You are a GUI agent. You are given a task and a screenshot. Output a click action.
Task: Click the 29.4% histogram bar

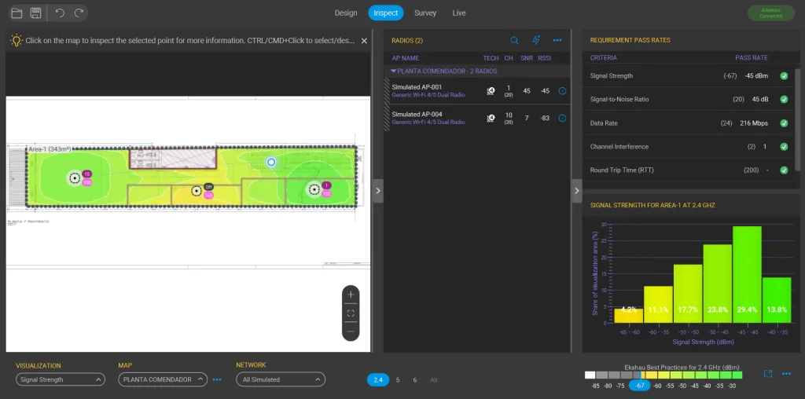(747, 274)
